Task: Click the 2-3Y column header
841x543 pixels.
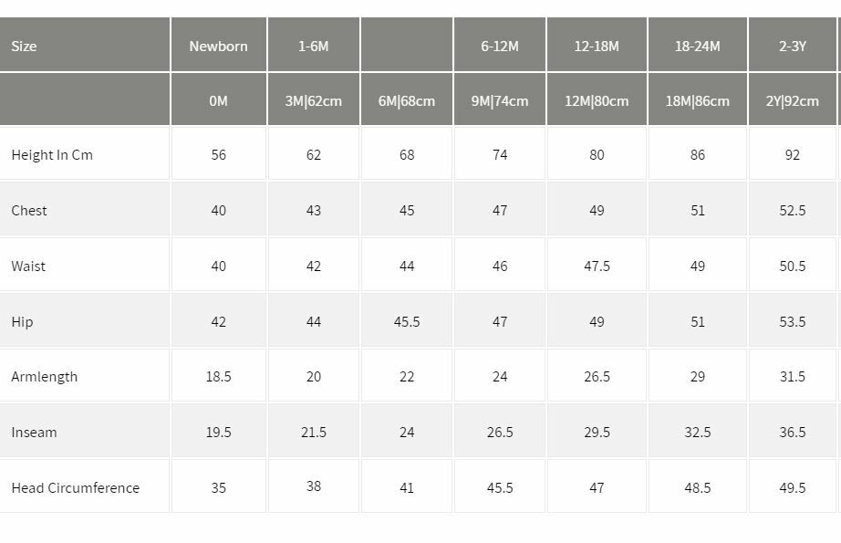Action: (792, 46)
